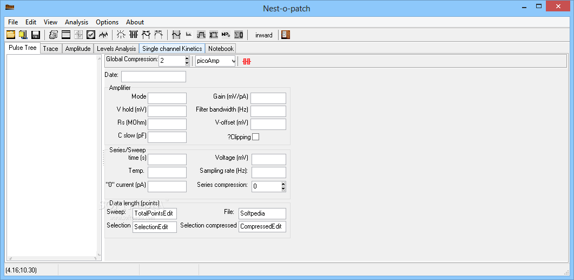Switch to the Pulse Tree tab

(23, 48)
